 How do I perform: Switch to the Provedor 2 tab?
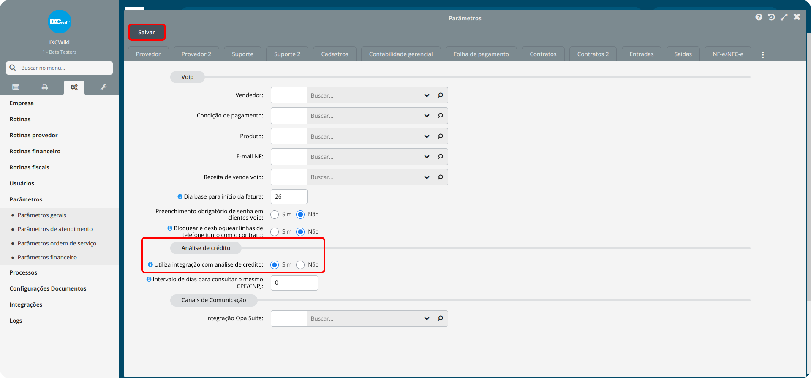tap(196, 54)
